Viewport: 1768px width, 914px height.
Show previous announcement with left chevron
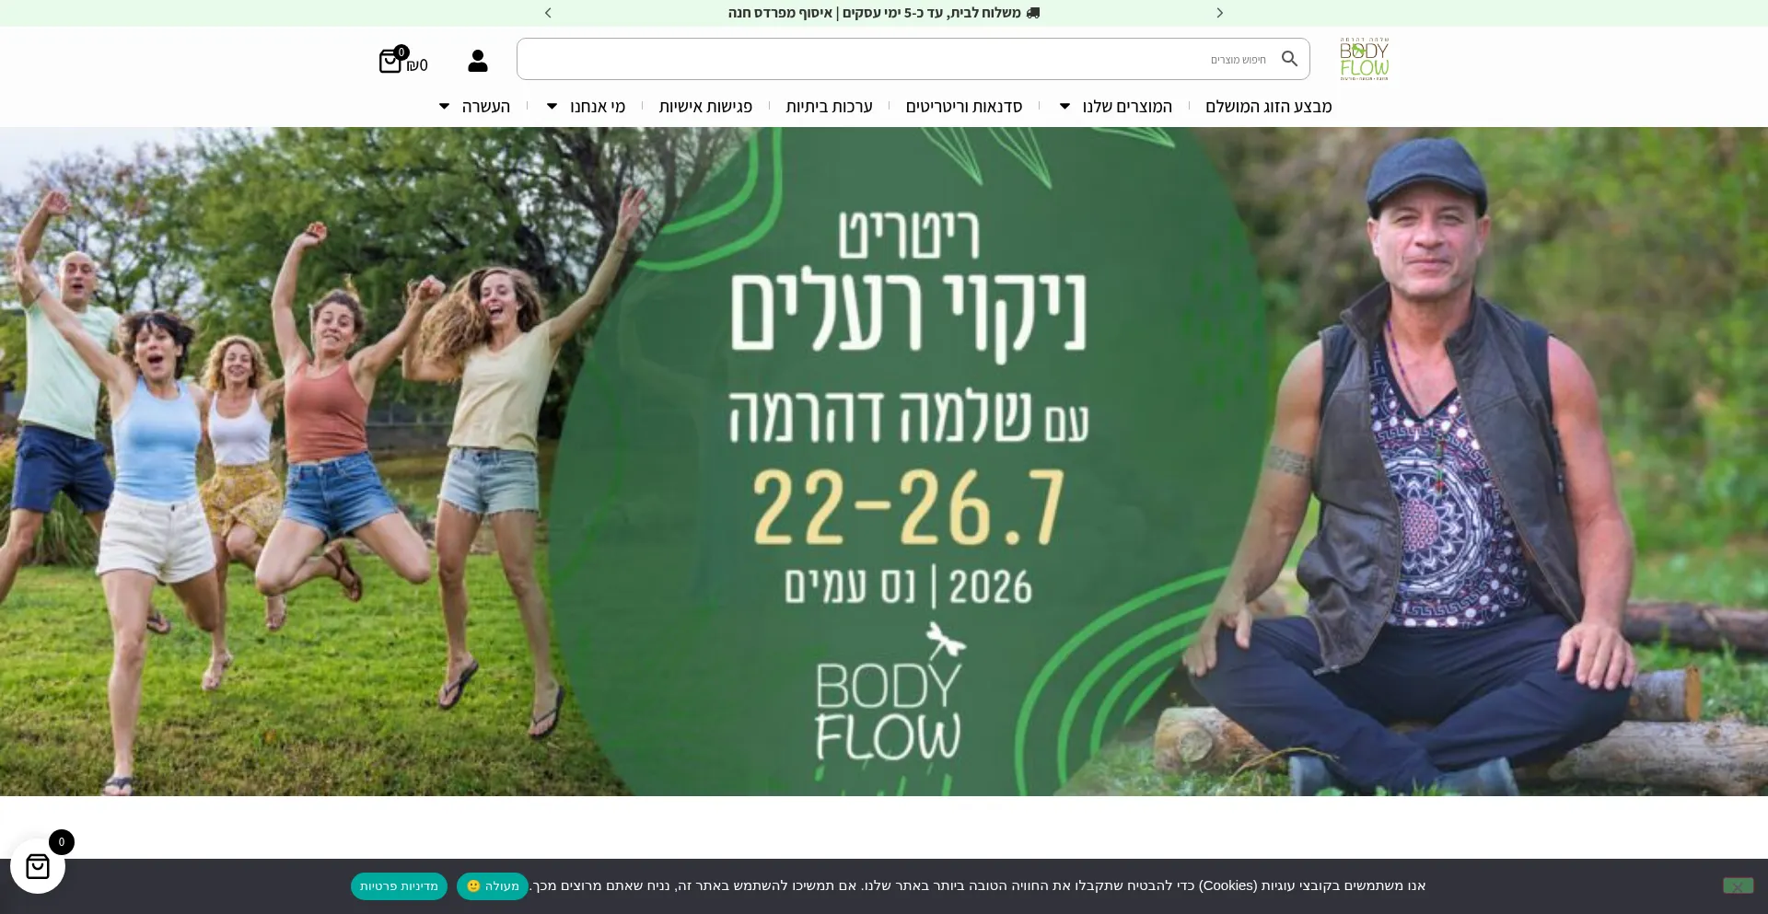tap(548, 13)
